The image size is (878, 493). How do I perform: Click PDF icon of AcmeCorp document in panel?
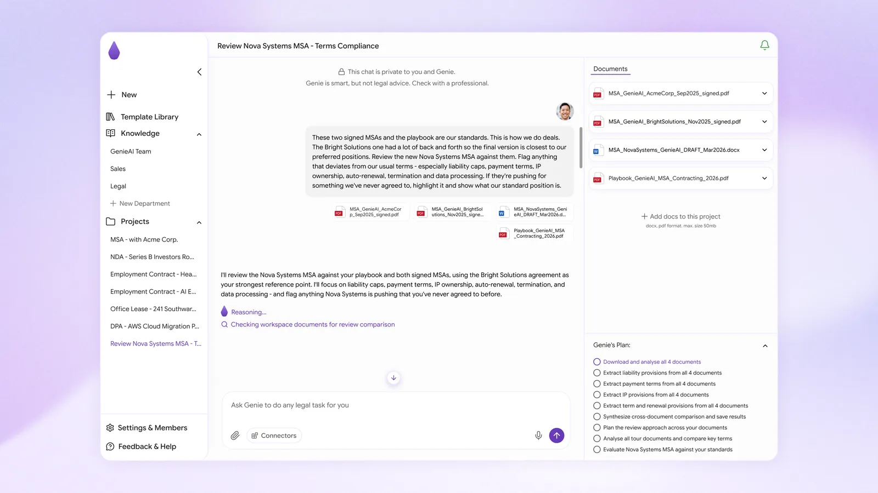pos(598,94)
